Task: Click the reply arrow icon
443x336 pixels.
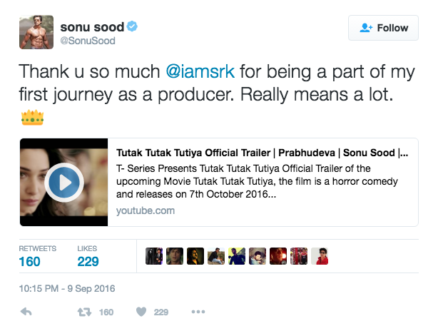Action: [x=26, y=312]
